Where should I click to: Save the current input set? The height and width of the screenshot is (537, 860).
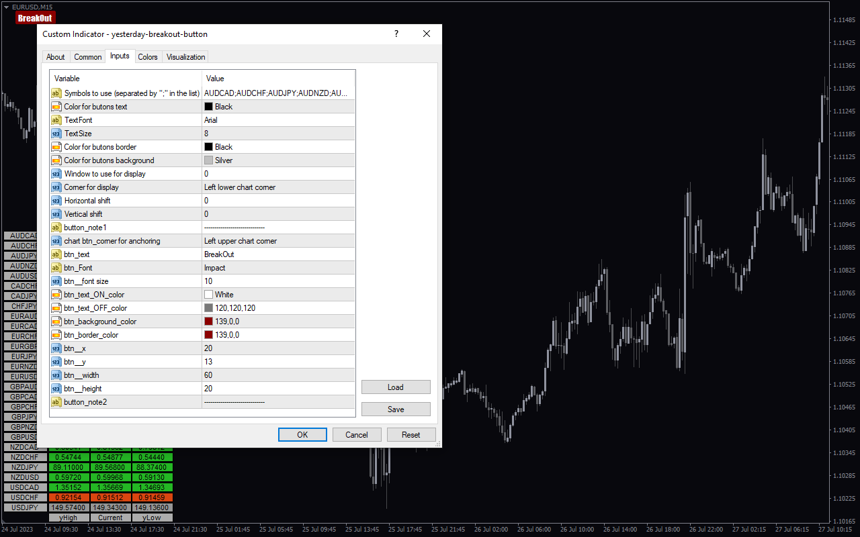[x=396, y=409]
